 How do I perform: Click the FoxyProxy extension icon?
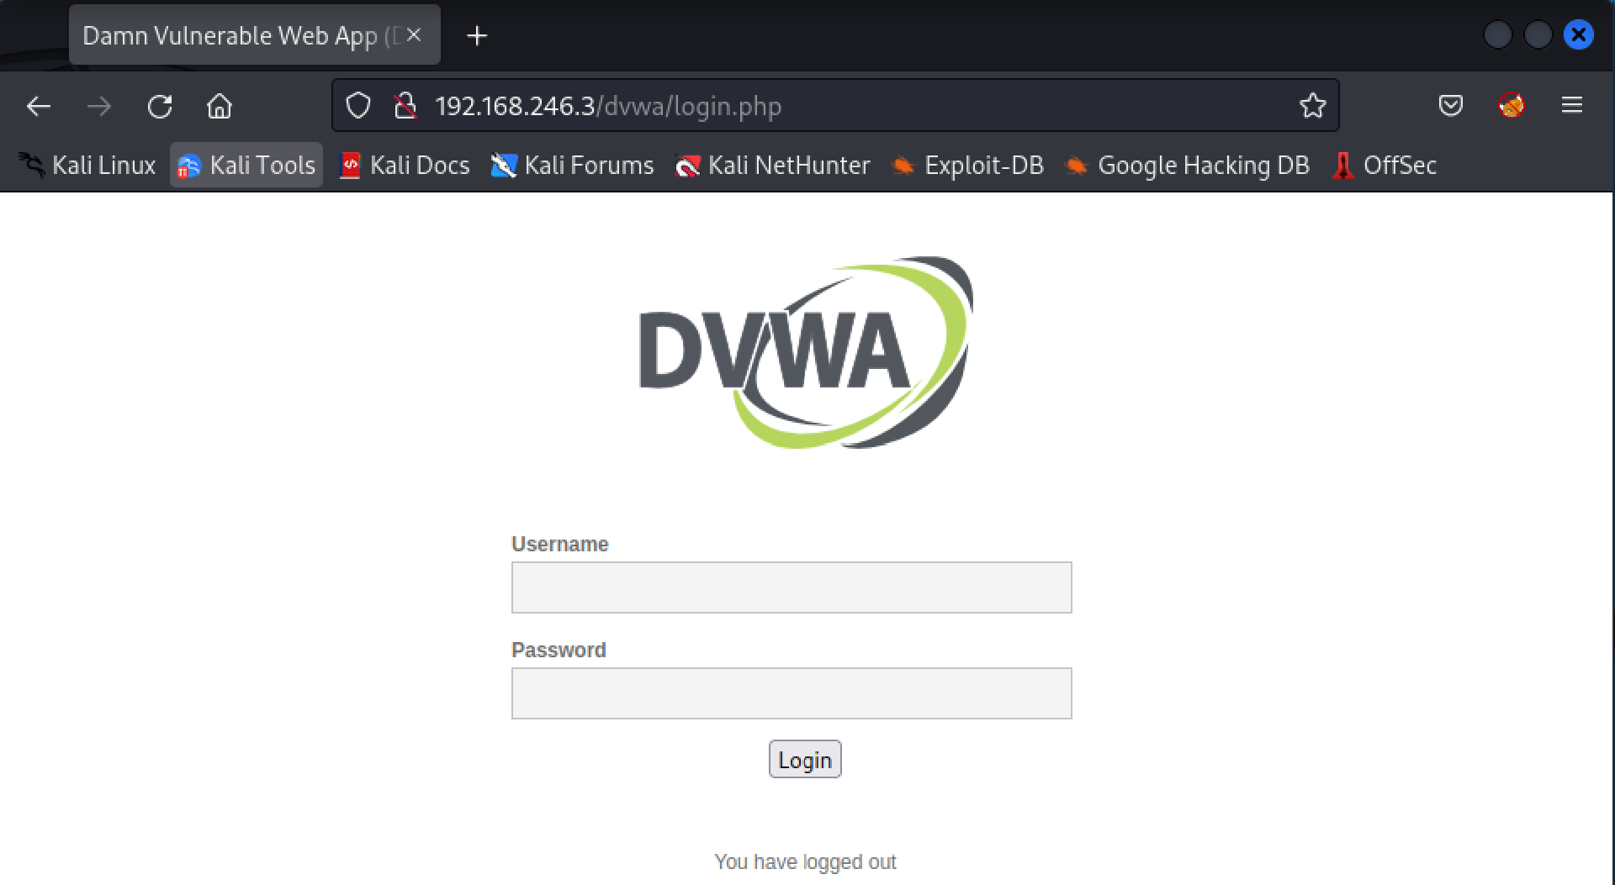click(1512, 106)
